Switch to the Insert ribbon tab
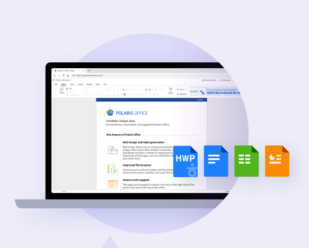Viewport: 309px width, 248px height. (72, 85)
